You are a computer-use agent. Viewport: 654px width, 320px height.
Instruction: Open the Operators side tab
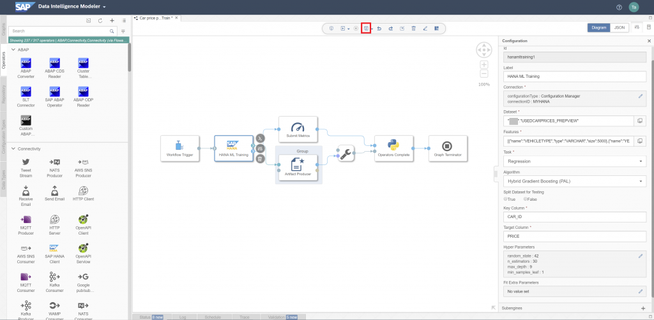coord(3,61)
